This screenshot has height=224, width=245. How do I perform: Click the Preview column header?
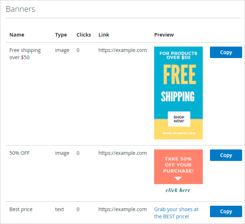(x=164, y=35)
